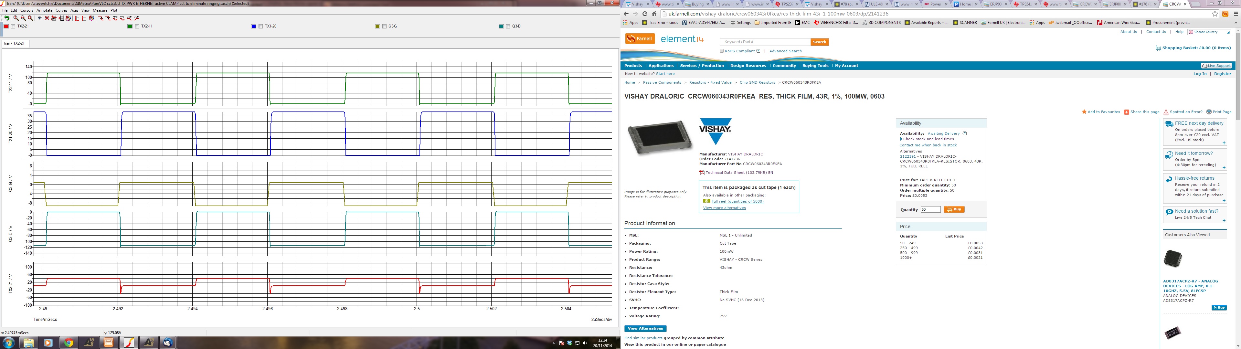Tick the TX2-11 curve checkbox
The height and width of the screenshot is (349, 1241).
pos(137,26)
